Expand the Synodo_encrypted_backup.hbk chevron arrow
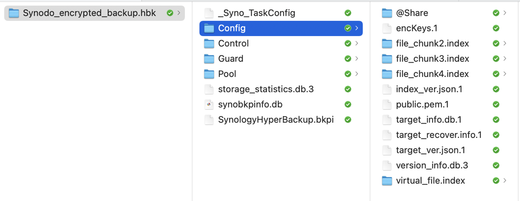Image resolution: width=520 pixels, height=201 pixels. point(179,13)
